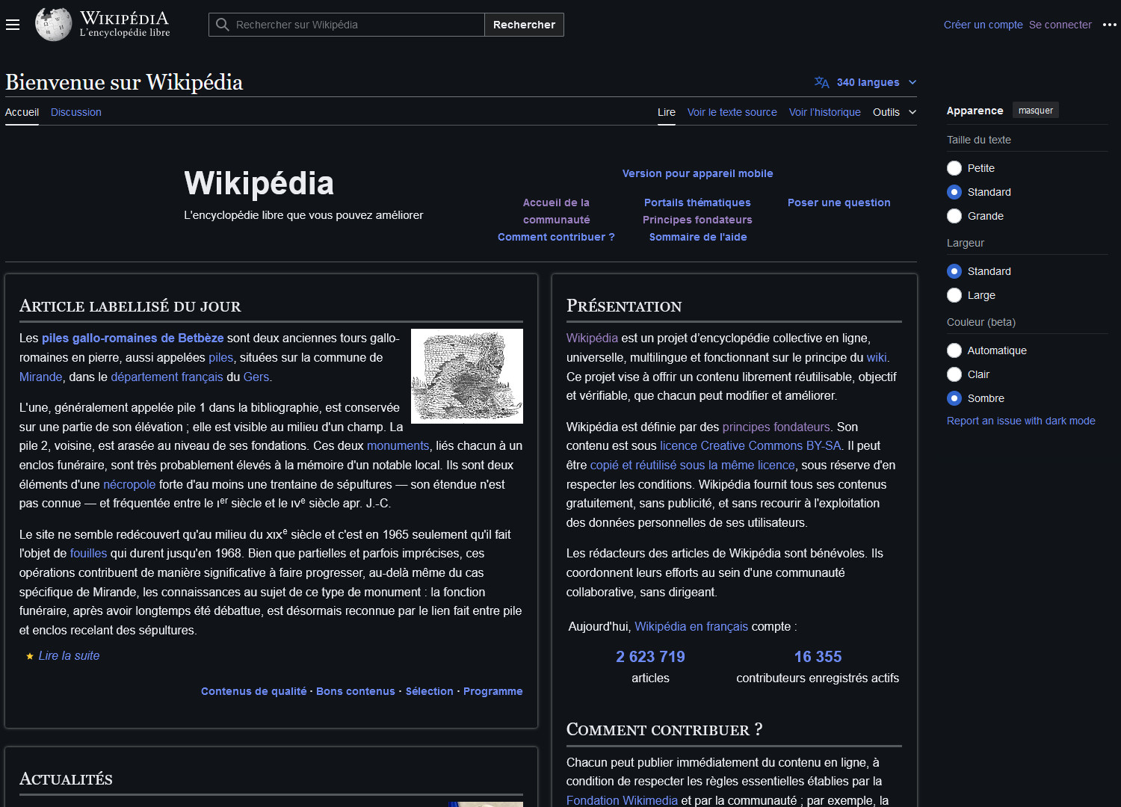
Task: Open Voir le texte source tab
Action: 732,112
